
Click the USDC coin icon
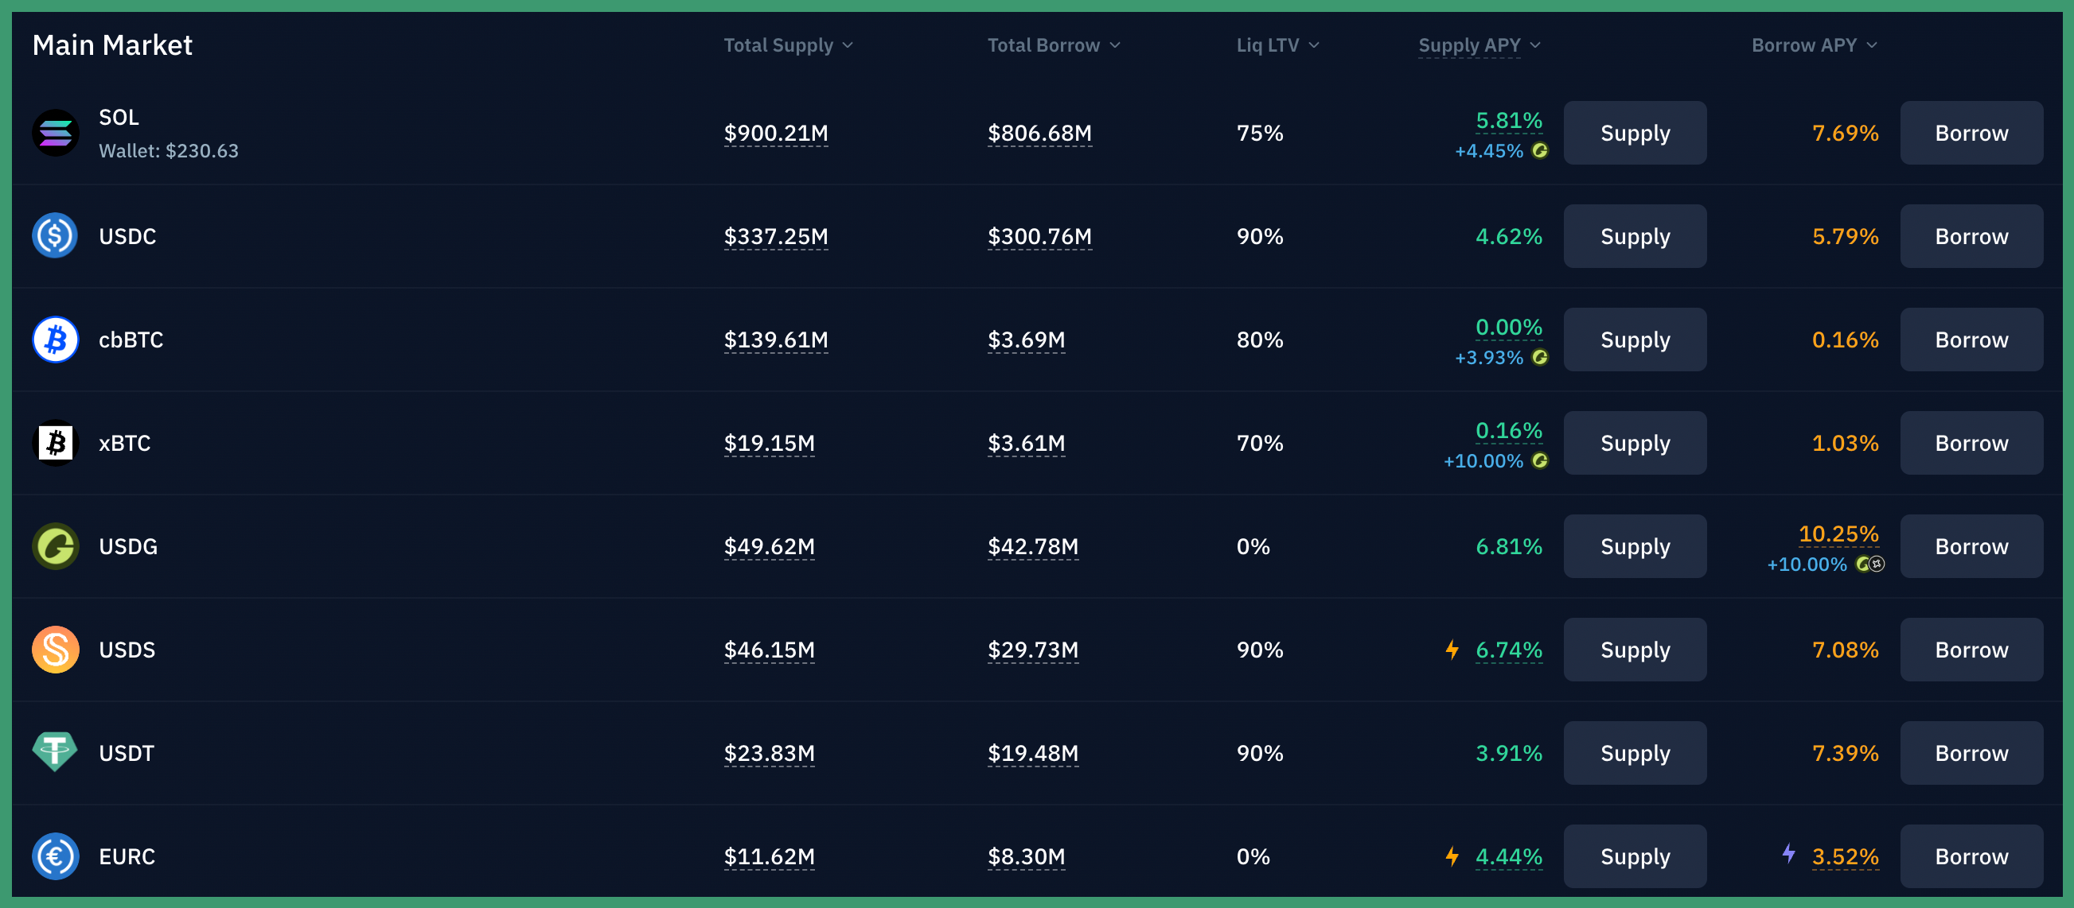point(56,235)
